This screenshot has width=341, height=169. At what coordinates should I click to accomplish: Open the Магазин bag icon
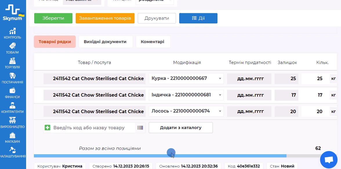(13, 135)
